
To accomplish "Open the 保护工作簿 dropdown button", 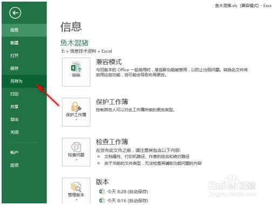I will [76, 112].
